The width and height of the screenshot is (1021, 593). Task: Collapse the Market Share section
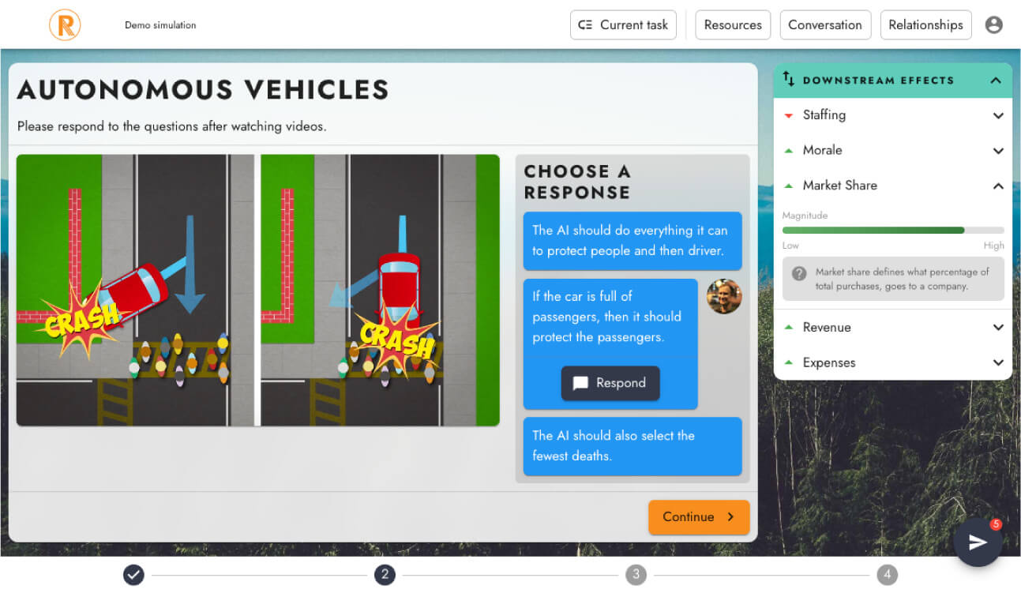(998, 186)
